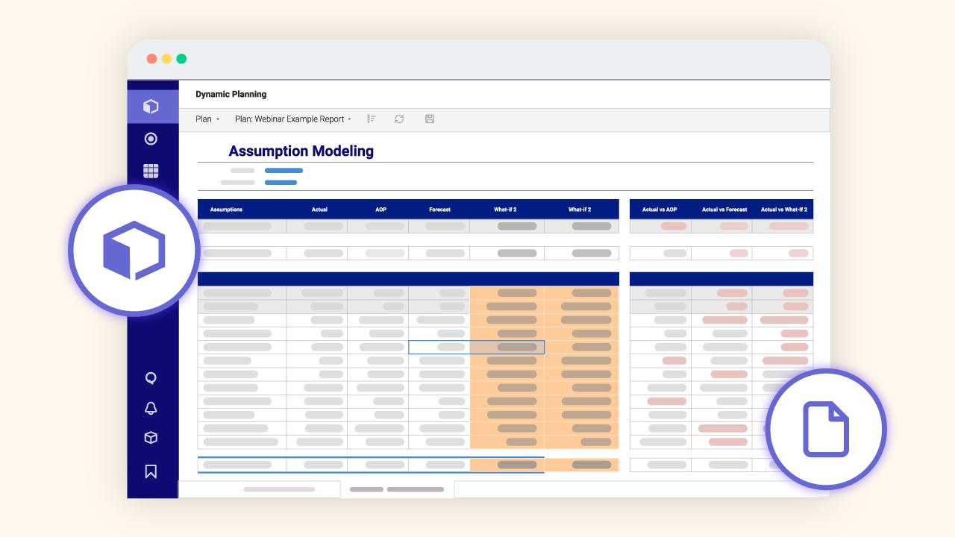The width and height of the screenshot is (955, 537).
Task: Select the target circle sidebar icon
Action: (x=151, y=139)
